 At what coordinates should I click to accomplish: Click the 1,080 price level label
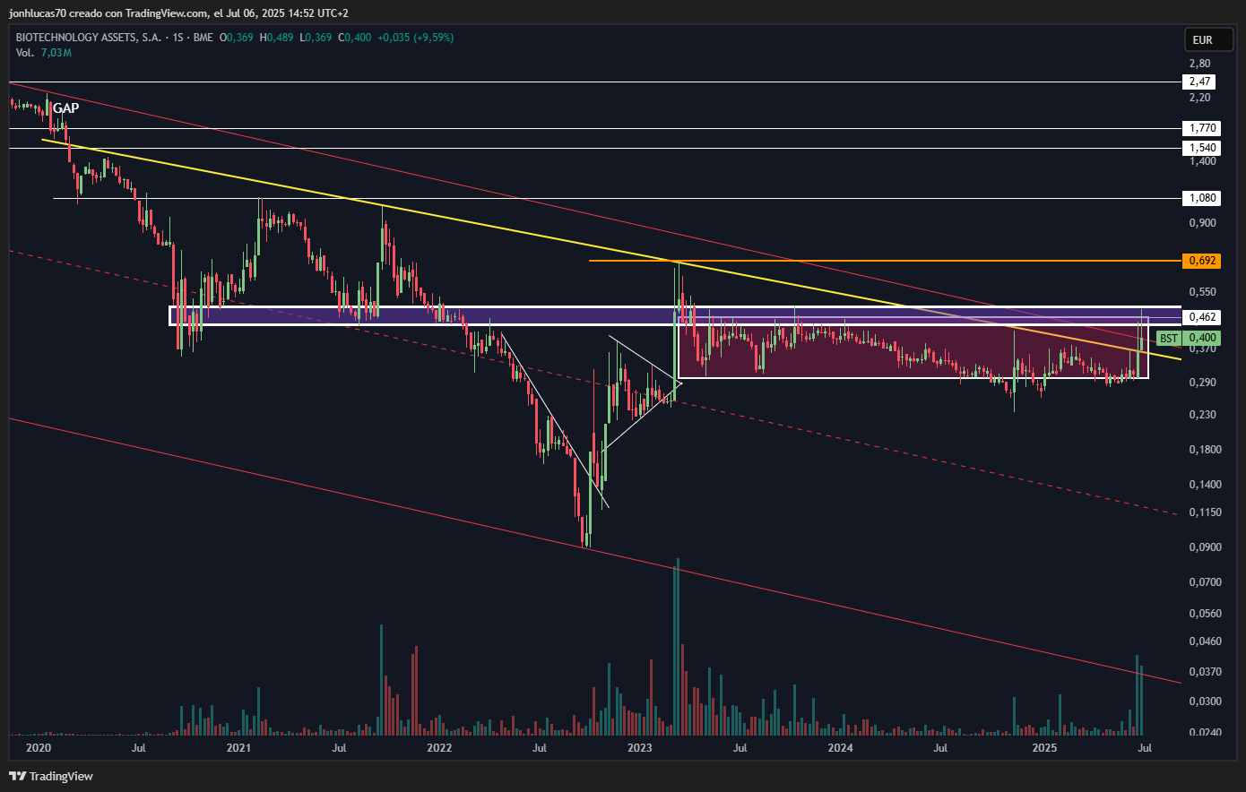[x=1201, y=198]
